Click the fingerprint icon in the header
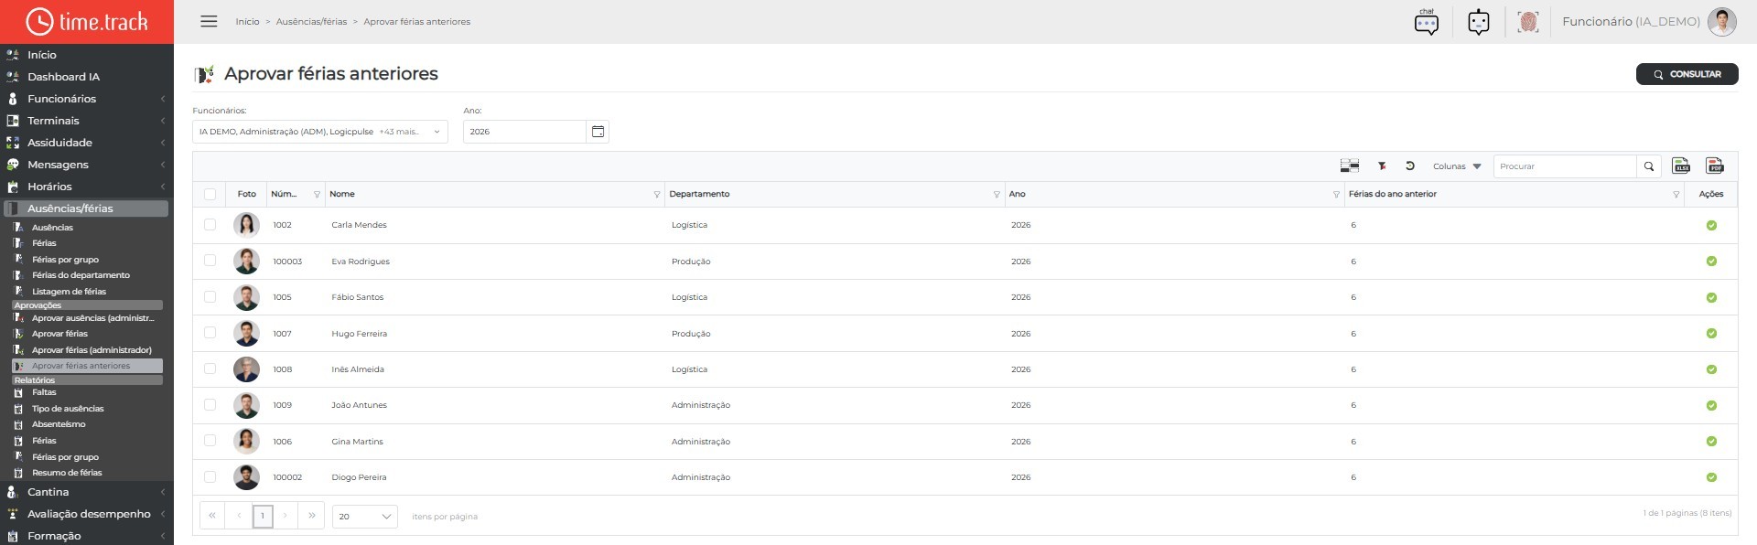Image resolution: width=1757 pixels, height=545 pixels. point(1527,22)
